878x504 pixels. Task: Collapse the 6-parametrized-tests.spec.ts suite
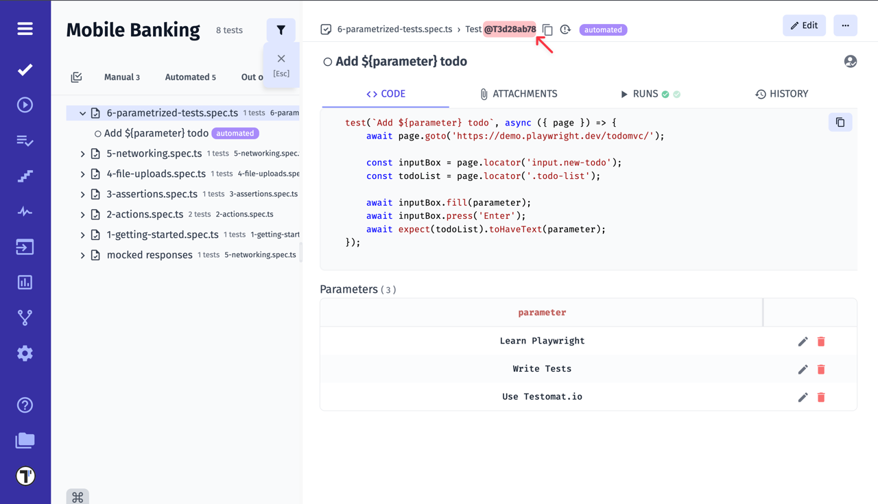(x=82, y=112)
